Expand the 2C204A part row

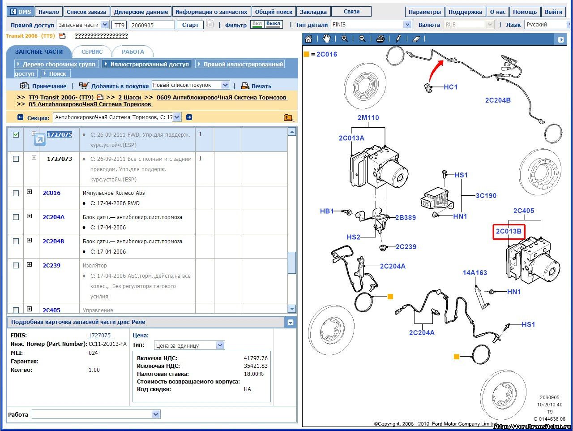[30, 216]
